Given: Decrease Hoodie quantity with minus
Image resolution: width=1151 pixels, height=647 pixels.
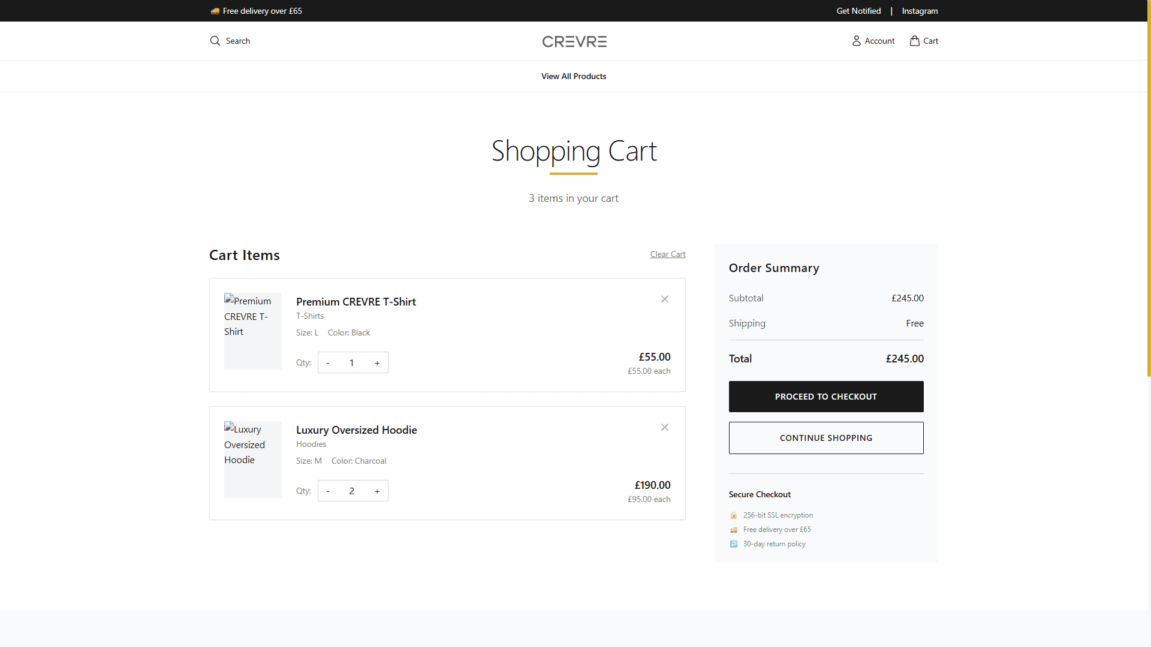Looking at the screenshot, I should click(328, 491).
